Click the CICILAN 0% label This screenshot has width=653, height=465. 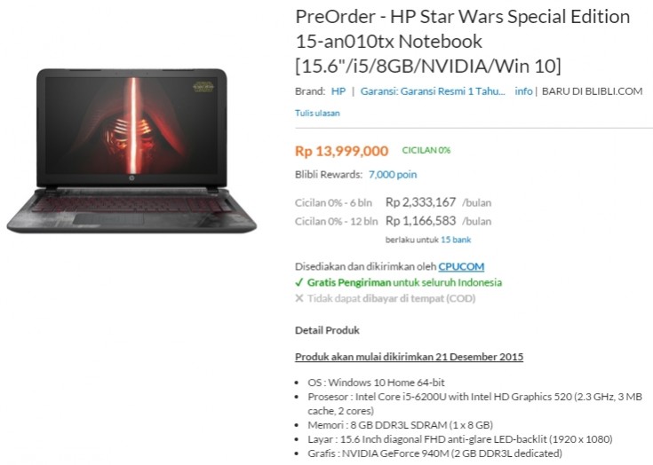[x=426, y=150]
